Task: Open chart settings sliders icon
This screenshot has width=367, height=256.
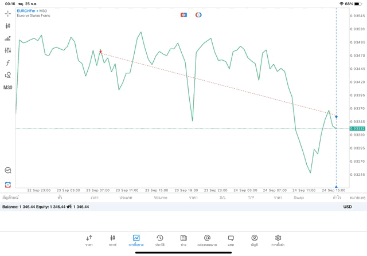Action: (7, 50)
